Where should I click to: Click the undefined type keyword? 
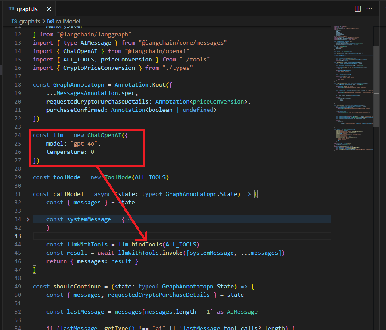(198, 110)
